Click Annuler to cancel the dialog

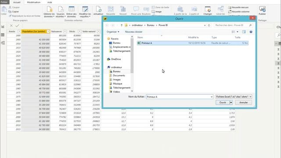coord(243,102)
